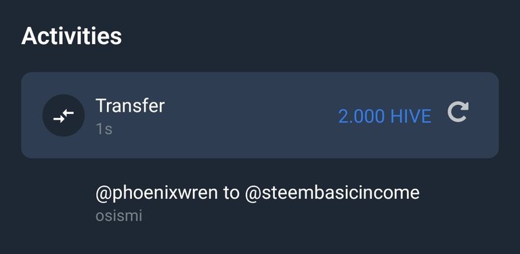520x254 pixels.
Task: Click the arrowhead of the redo icon
Action: coord(464,107)
